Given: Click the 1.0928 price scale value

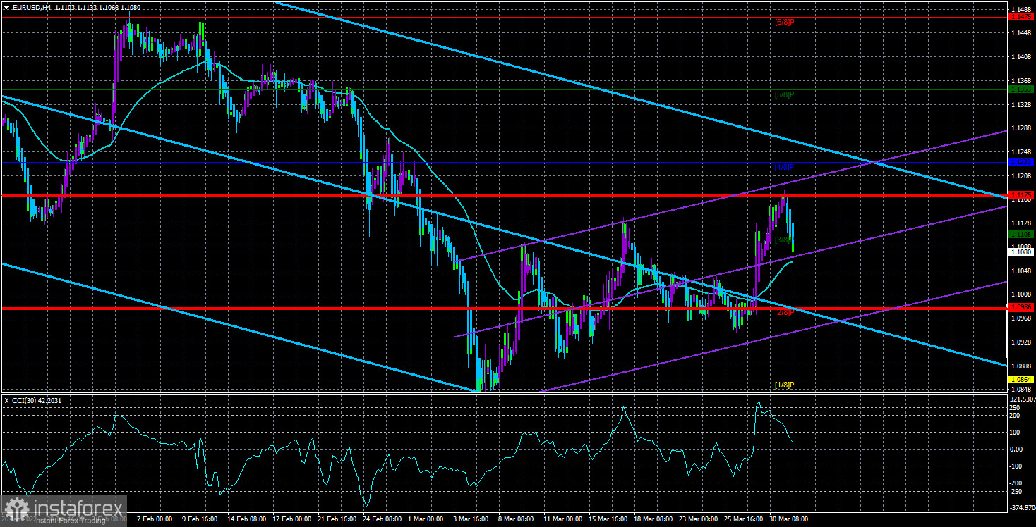Looking at the screenshot, I should coord(1021,342).
